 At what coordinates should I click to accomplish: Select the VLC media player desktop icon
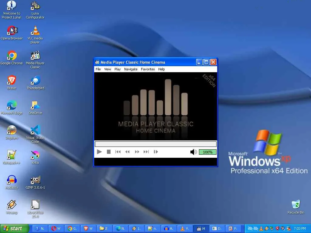(x=35, y=35)
